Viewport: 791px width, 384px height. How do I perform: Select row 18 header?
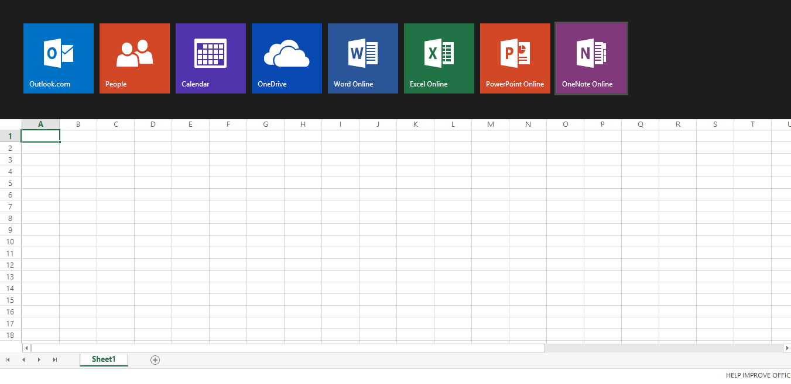click(11, 335)
